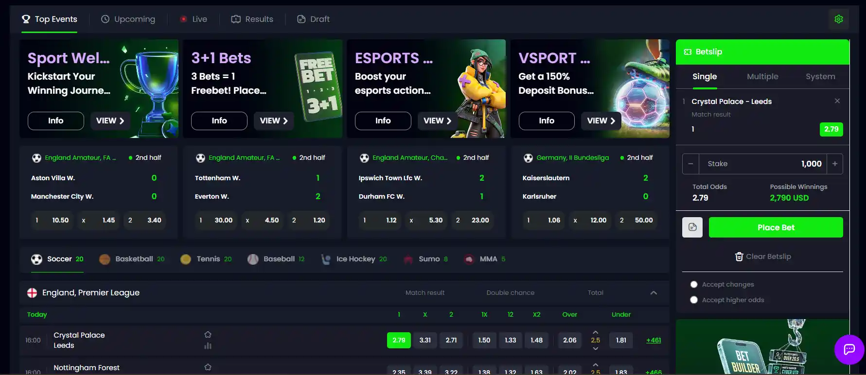Screen dimensions: 866x375
Task: Select the Sumo sport icon
Action: (408, 259)
